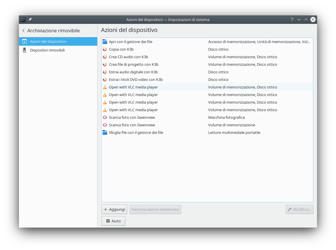Click the folder icon beside 'Sfoglia file con il gestore dei file'
The image size is (336, 250).
[x=105, y=133]
